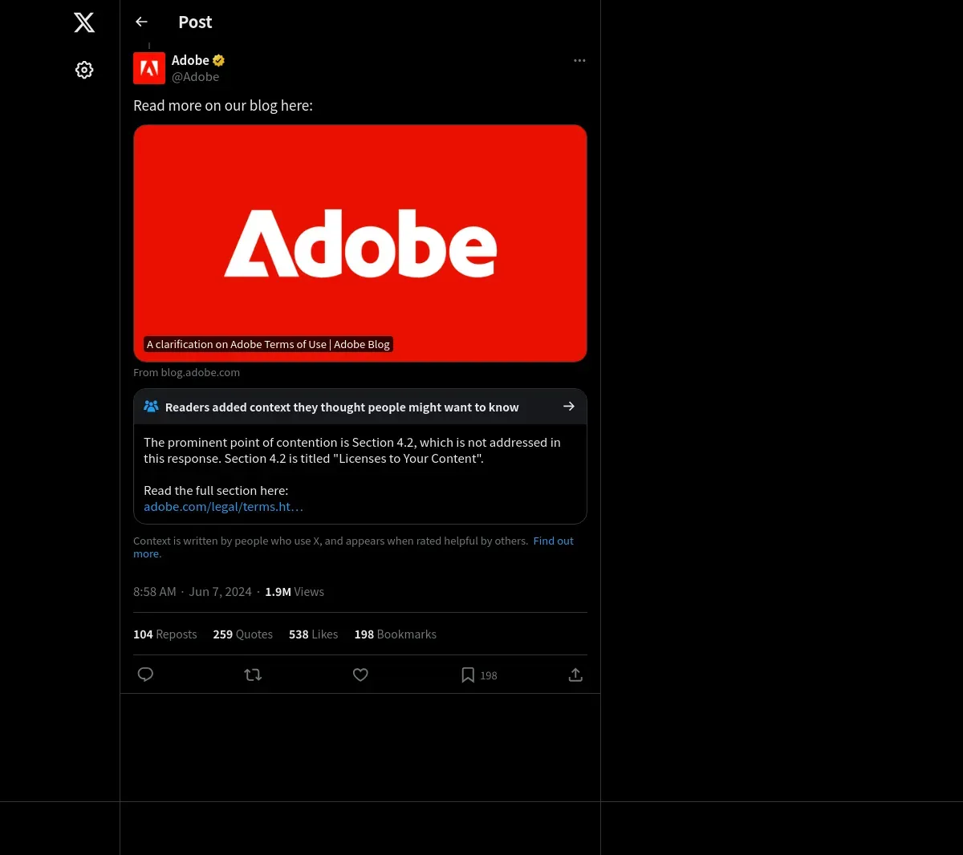This screenshot has width=963, height=855.
Task: Click the 1.9M Views count
Action: [295, 592]
